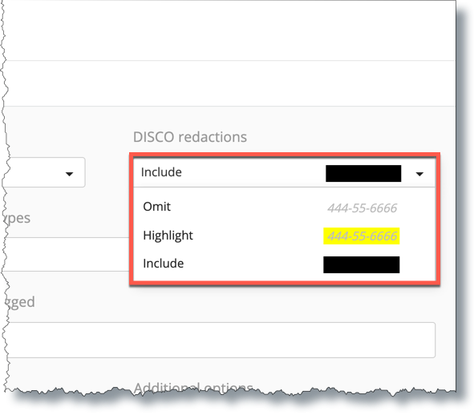Click the black redaction bar in the Include list row

point(362,264)
